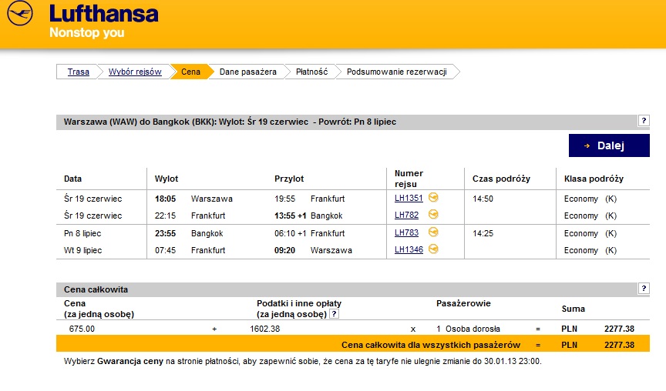The width and height of the screenshot is (666, 391).
Task: Select the Dane pasażera step
Action: click(248, 72)
